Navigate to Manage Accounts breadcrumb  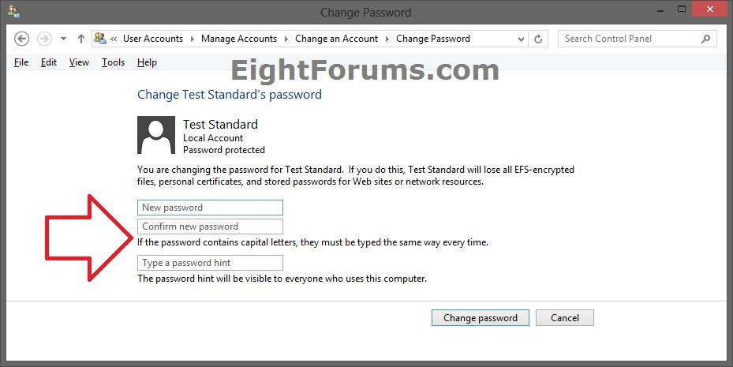(238, 39)
